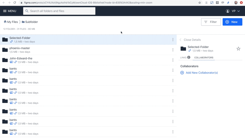The image size is (245, 138).
Task: Click the plus icon beside Add New Collaborator(s)
Action: (182, 73)
